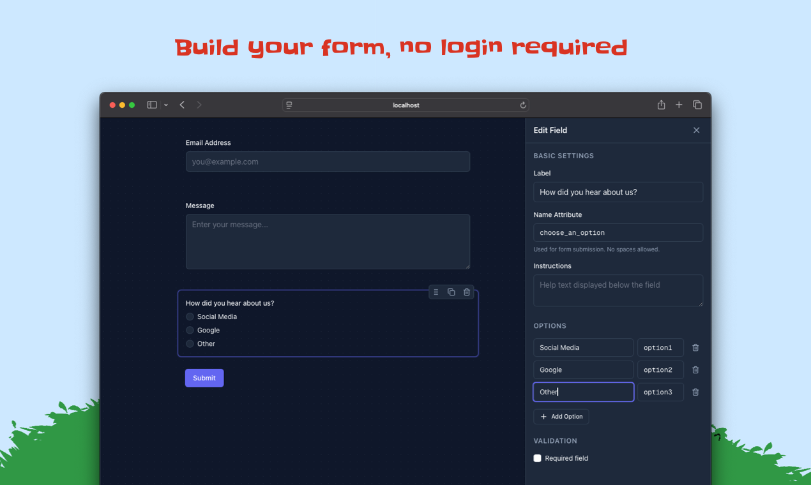Image resolution: width=811 pixels, height=485 pixels.
Task: Remove the Google option
Action: (x=695, y=369)
